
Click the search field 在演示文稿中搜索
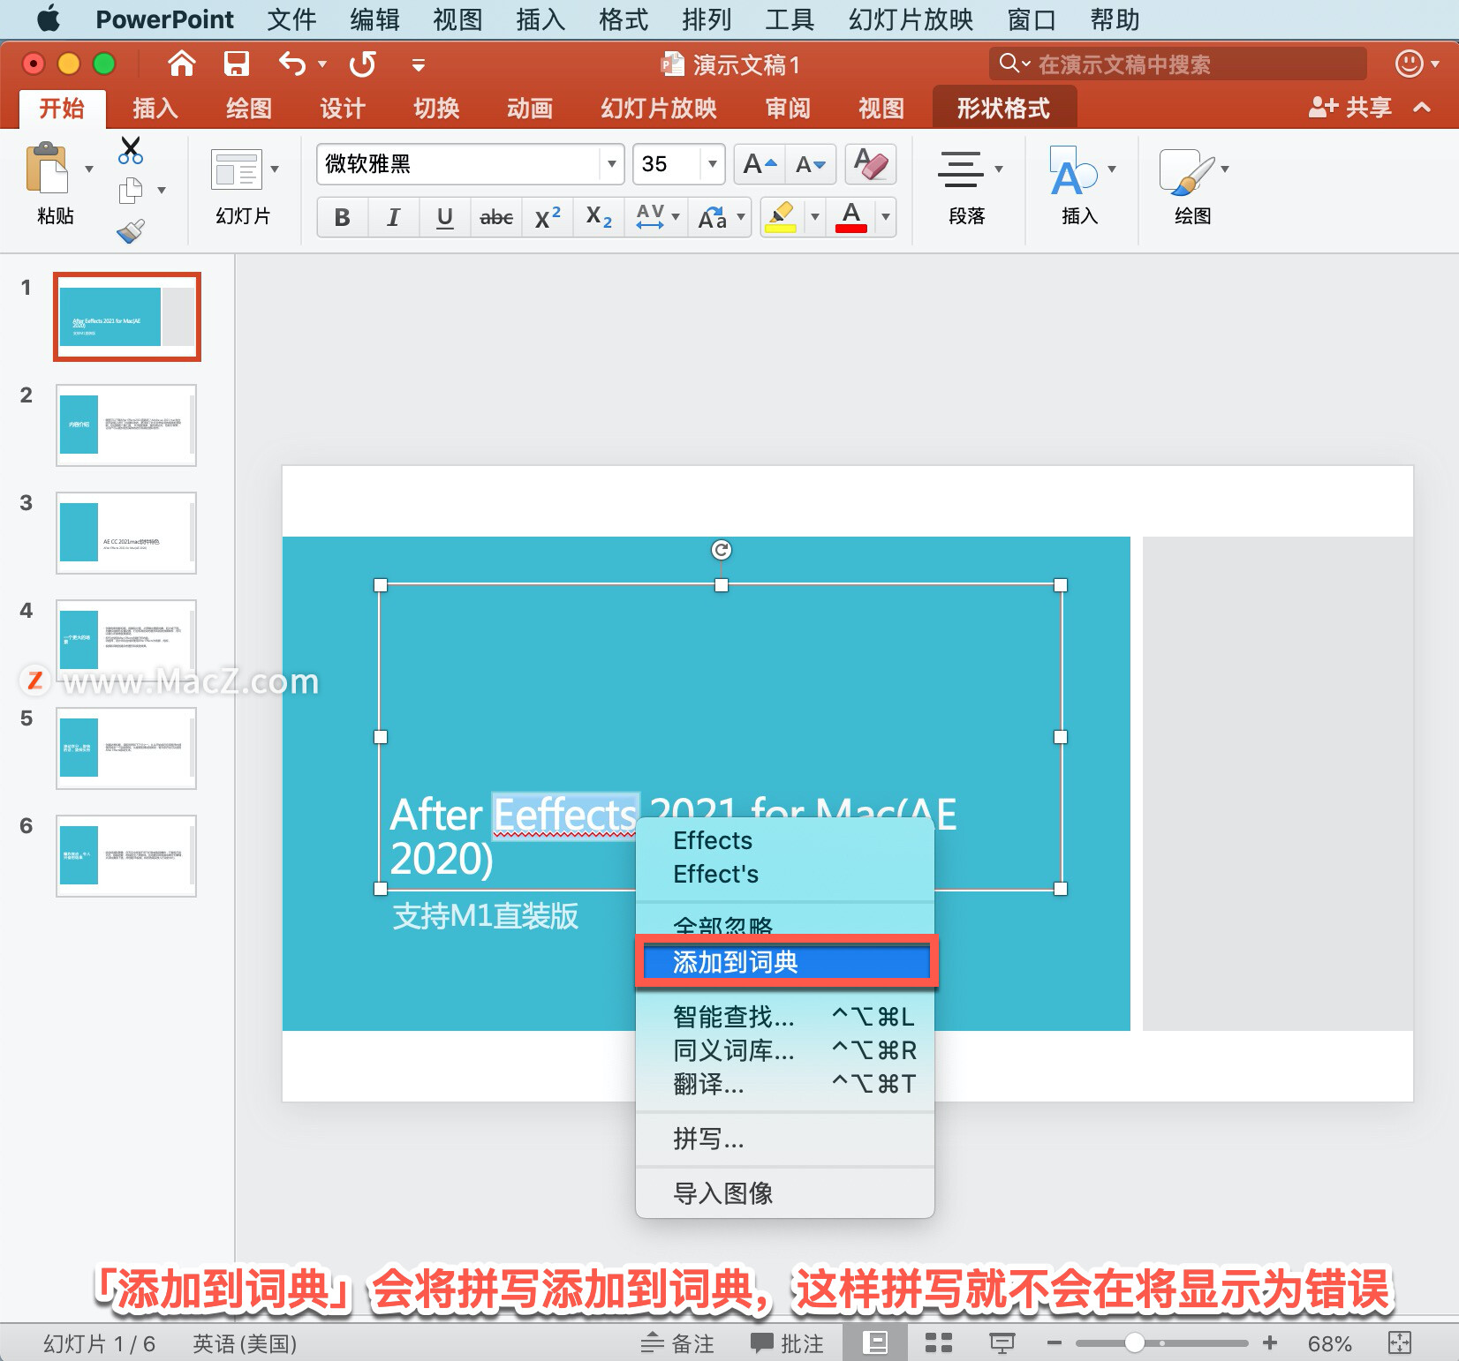click(1178, 64)
